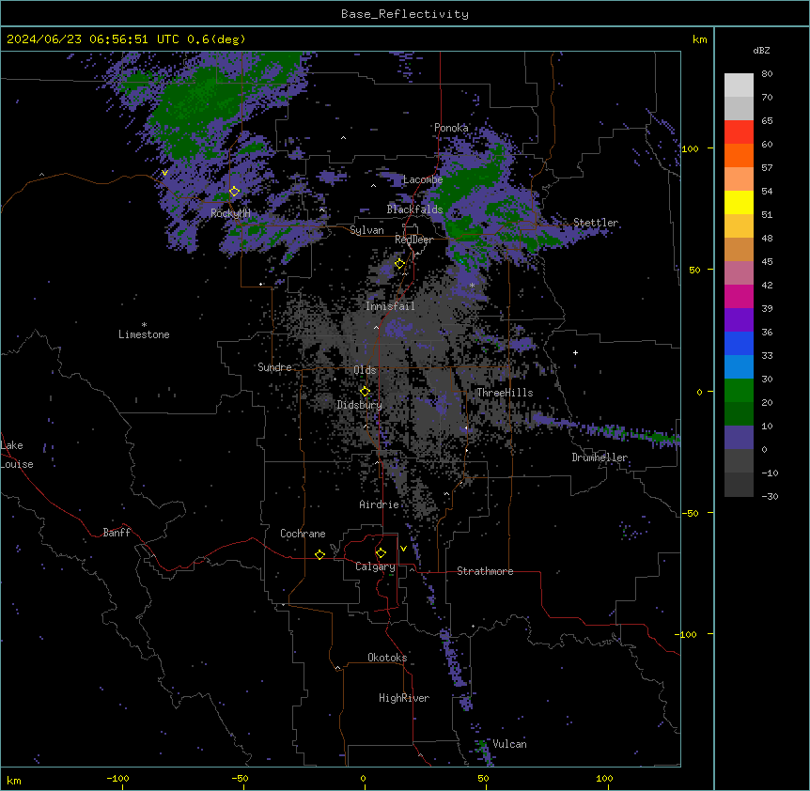Screen dimensions: 810x791
Task: Click the lightest gray legend swatch below 80
Action: tap(739, 85)
